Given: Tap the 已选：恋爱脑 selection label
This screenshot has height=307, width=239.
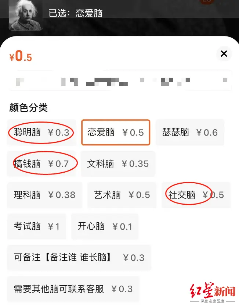Looking at the screenshot, I should [x=75, y=13].
